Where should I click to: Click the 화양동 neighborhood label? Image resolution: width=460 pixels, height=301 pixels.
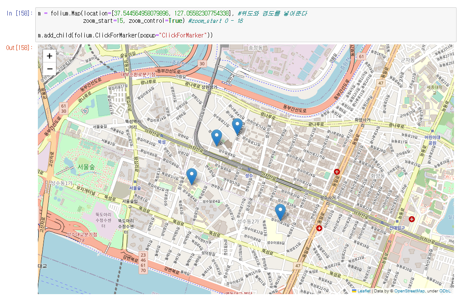pyautogui.click(x=377, y=176)
